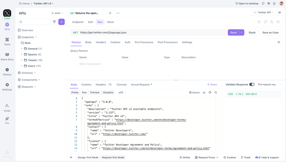The image size is (286, 162).
Task: Expand the Users folder
Action: [21, 66]
